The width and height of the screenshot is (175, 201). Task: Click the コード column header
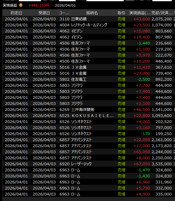pyautogui.click(x=64, y=13)
